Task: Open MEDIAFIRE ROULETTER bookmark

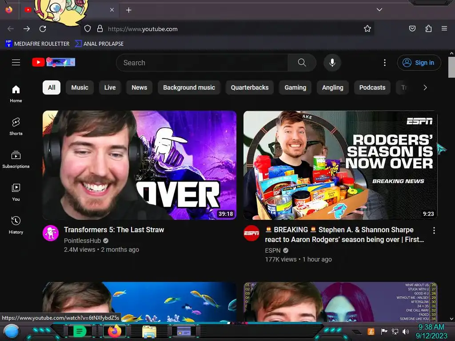Action: click(37, 44)
